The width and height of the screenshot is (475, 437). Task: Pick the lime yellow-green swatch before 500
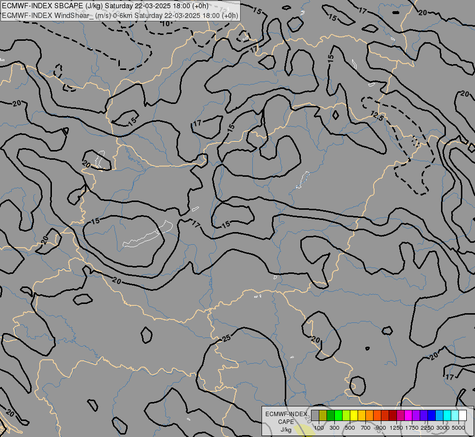(x=346, y=415)
